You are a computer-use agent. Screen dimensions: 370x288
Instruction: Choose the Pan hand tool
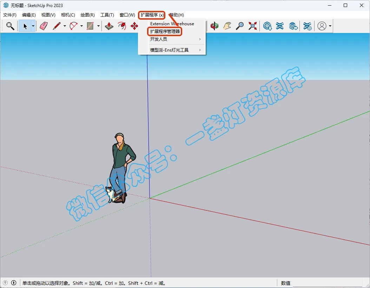click(227, 26)
